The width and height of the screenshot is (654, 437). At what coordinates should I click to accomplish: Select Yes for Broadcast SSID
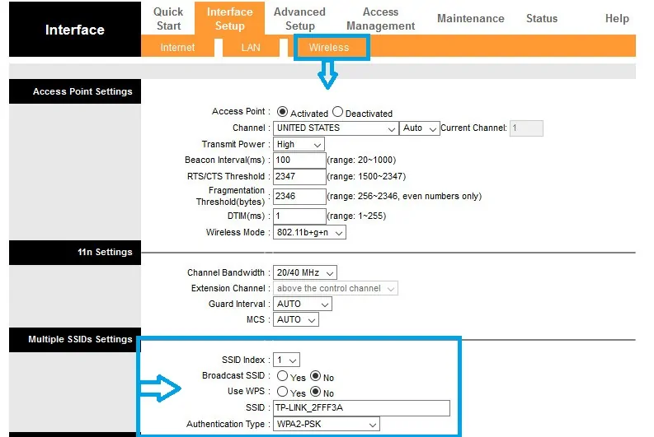pyautogui.click(x=282, y=376)
